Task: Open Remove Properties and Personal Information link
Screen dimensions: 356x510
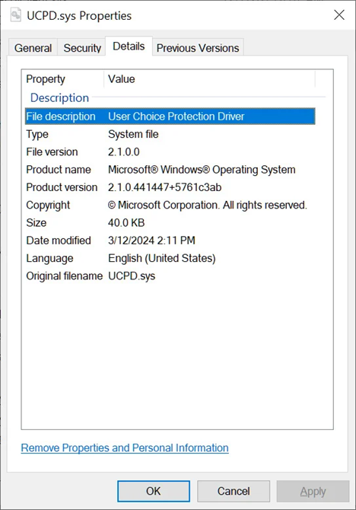Action: click(125, 448)
